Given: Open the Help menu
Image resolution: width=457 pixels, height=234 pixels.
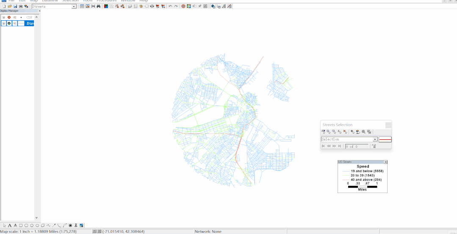Looking at the screenshot, I should (x=144, y=1).
